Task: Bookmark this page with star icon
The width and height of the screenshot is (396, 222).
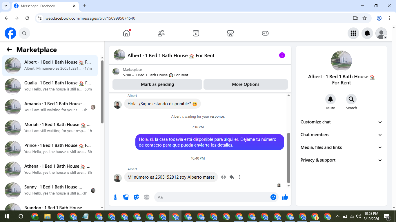Action: [365, 18]
